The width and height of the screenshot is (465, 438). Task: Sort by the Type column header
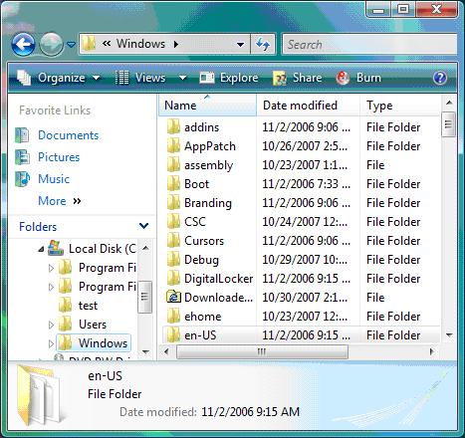point(400,106)
